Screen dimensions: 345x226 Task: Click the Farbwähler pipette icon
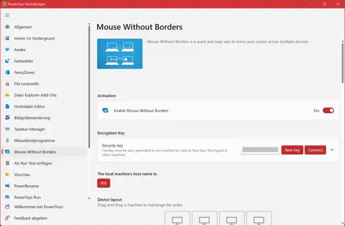[7, 61]
